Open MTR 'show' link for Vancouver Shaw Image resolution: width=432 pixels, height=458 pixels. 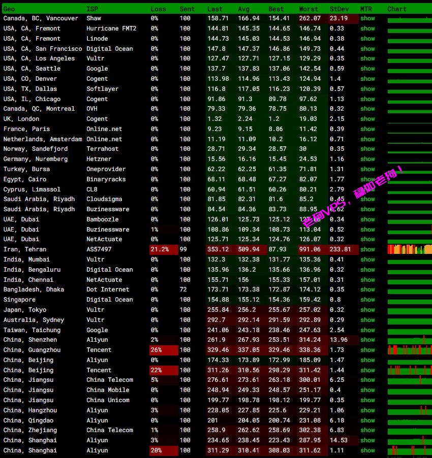(367, 18)
